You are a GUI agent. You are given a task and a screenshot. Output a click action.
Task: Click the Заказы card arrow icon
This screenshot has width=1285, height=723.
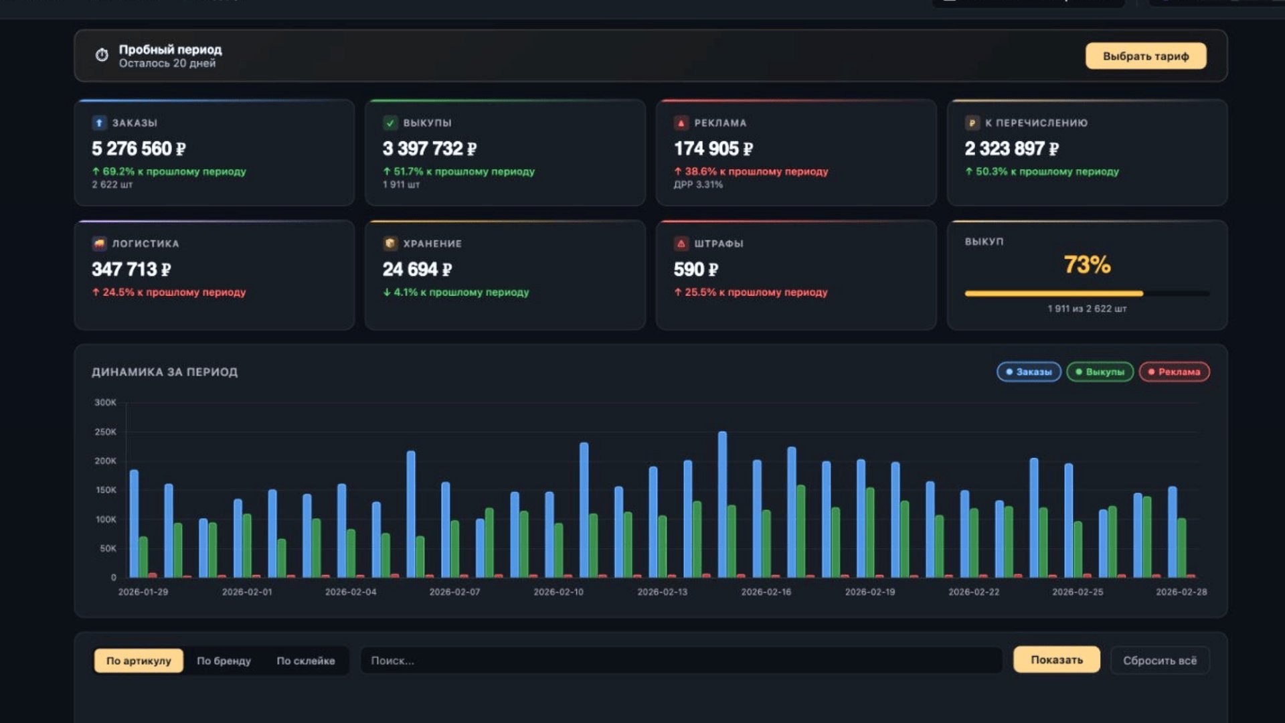click(x=99, y=123)
